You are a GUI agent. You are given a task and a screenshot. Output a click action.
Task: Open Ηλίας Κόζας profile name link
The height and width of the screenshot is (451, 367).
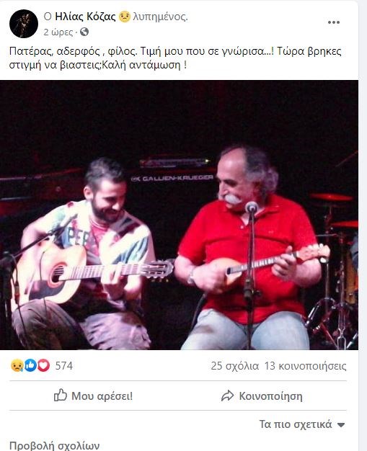[x=85, y=17]
